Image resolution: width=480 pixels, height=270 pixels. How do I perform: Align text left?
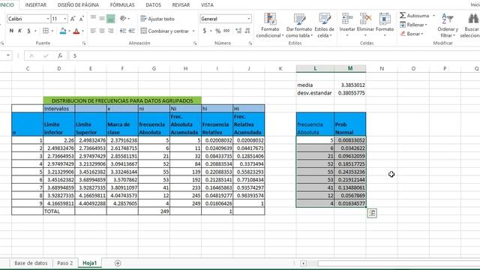[x=93, y=31]
